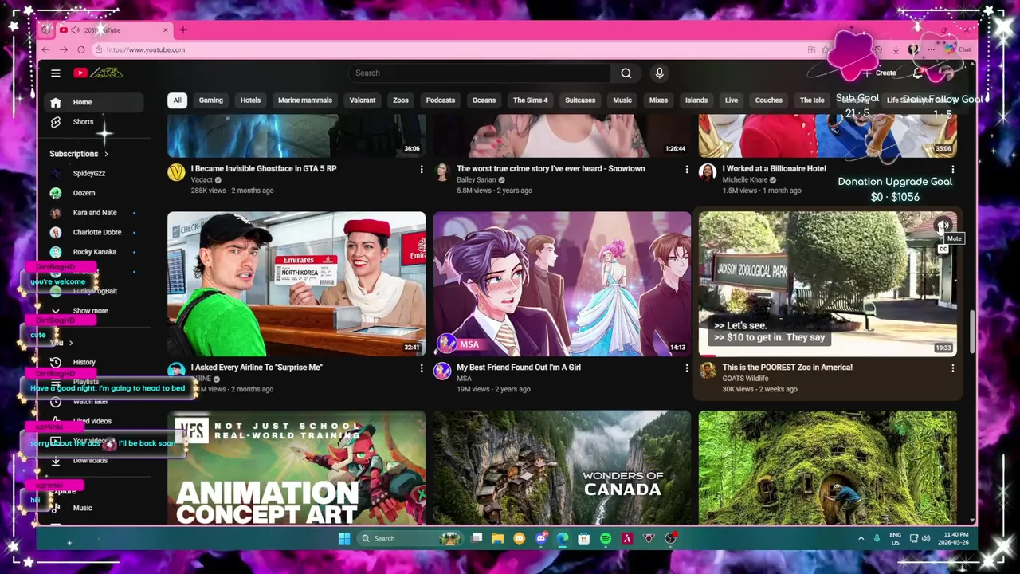Viewport: 1020px width, 574px height.
Task: Expand the Subscriptions section chevron
Action: (106, 154)
